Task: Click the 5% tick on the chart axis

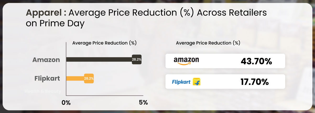Action: coord(143,103)
